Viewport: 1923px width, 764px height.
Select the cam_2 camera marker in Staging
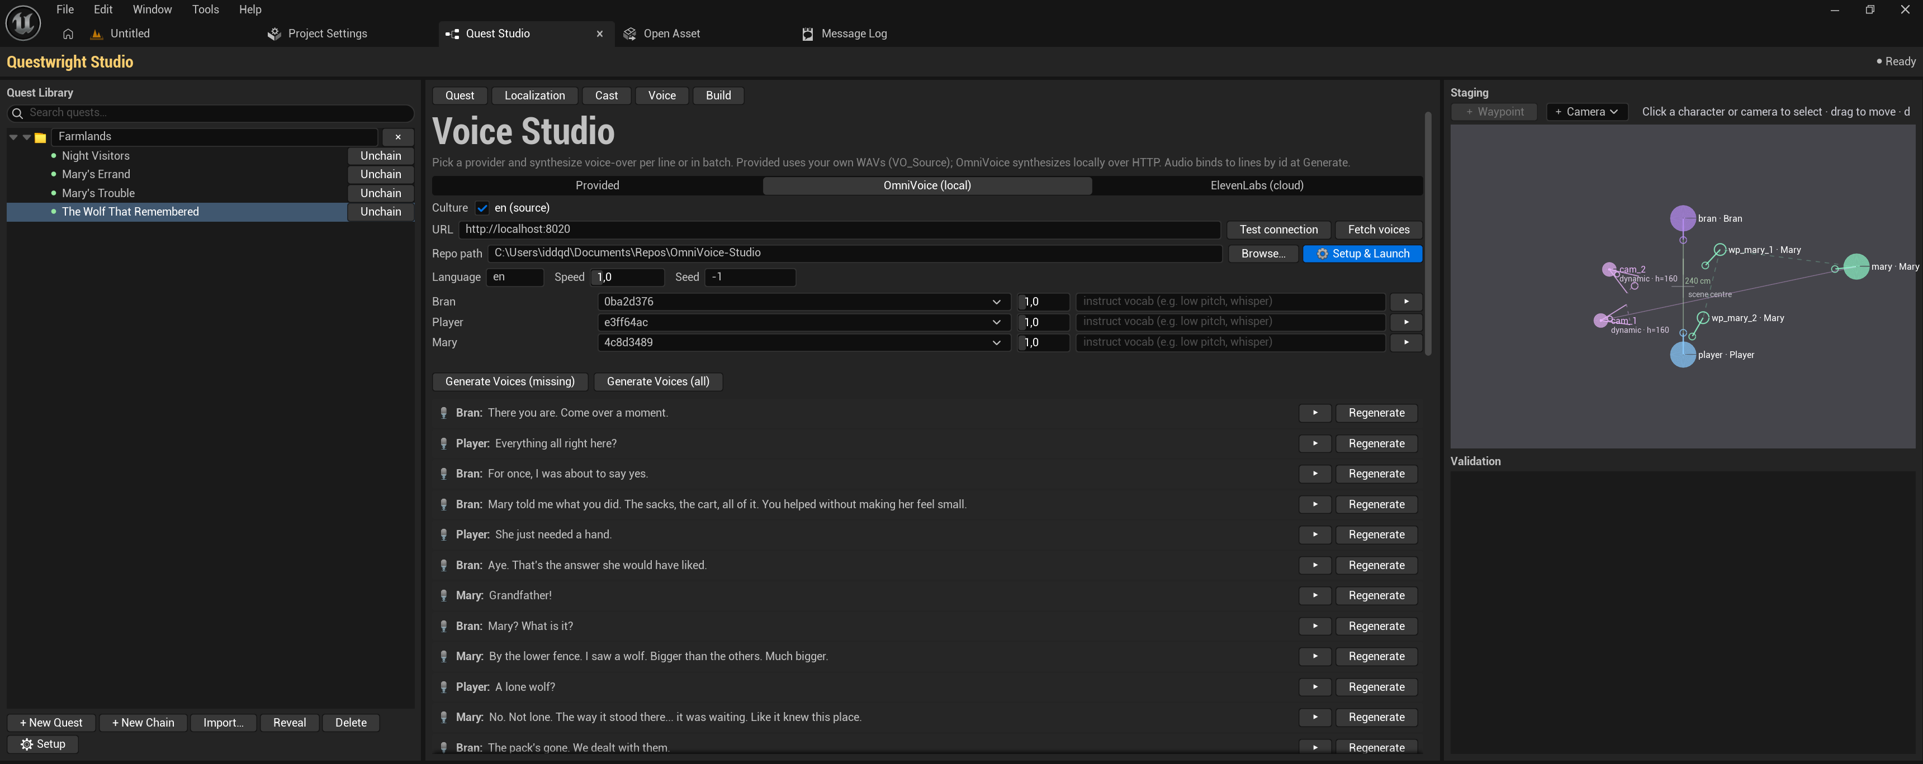pos(1609,269)
